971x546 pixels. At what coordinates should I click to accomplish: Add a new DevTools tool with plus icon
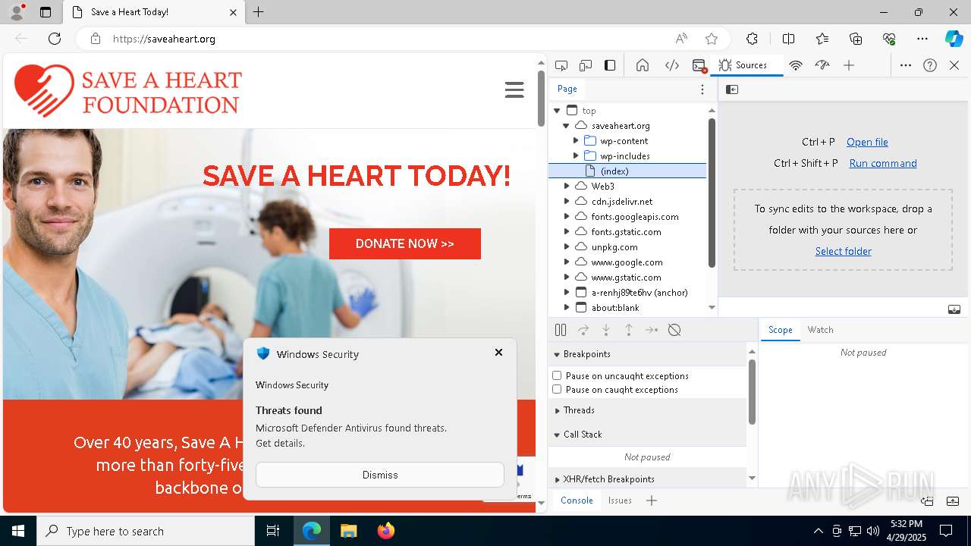click(x=849, y=65)
